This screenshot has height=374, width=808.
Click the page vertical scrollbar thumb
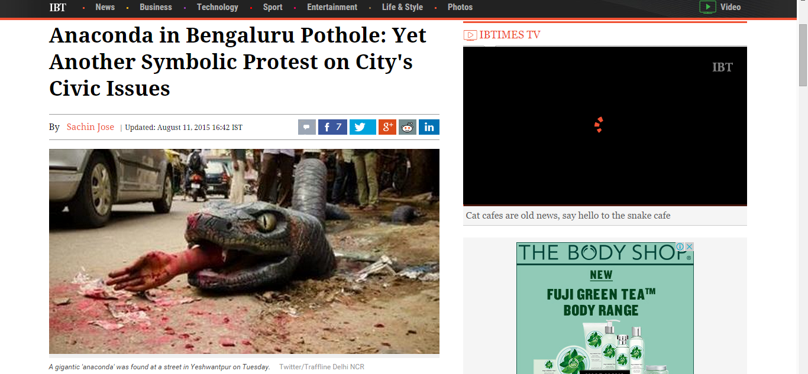click(x=803, y=55)
